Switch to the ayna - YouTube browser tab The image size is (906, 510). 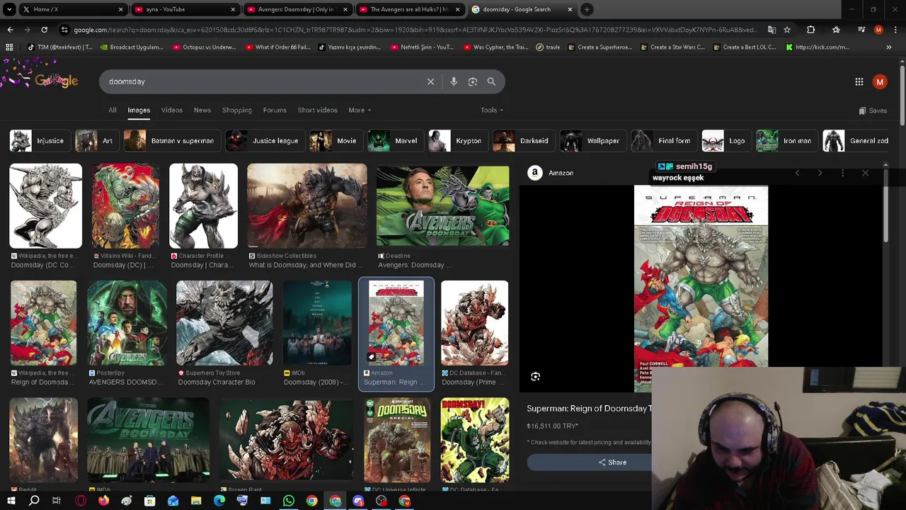184,9
